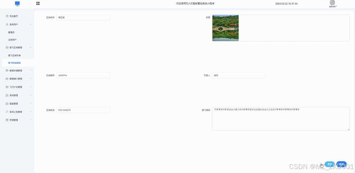
Task: Open the 注册用户 submenu item
Action: (x=12, y=40)
